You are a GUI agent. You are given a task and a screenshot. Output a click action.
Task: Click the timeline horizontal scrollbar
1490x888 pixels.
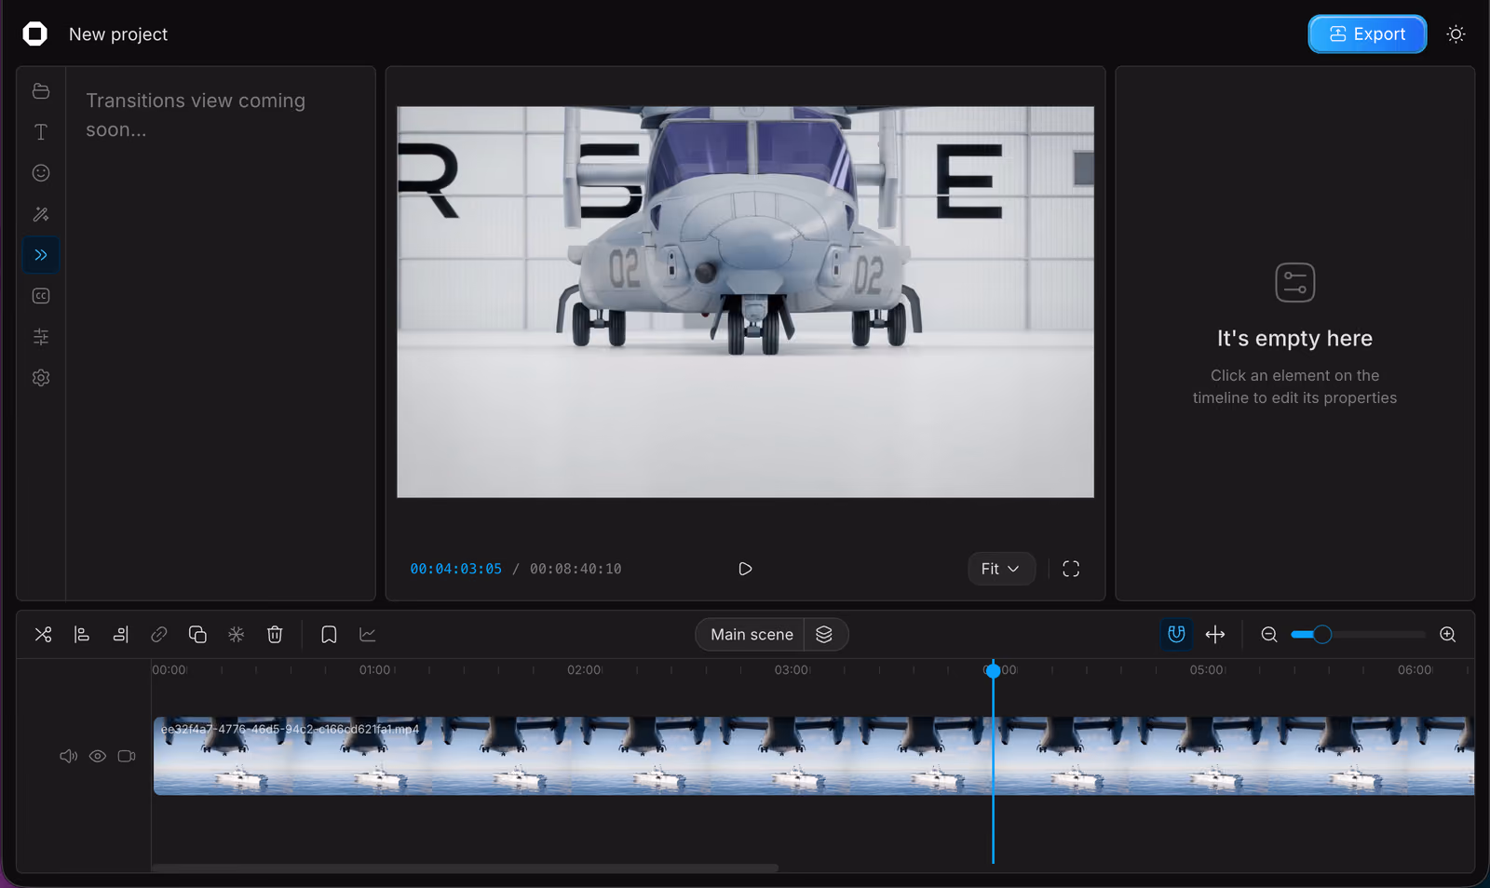pos(465,868)
